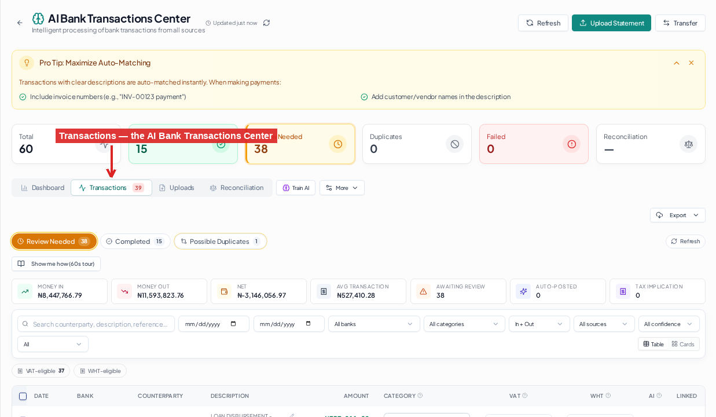
Task: Open the All banks dropdown
Action: coord(374,324)
